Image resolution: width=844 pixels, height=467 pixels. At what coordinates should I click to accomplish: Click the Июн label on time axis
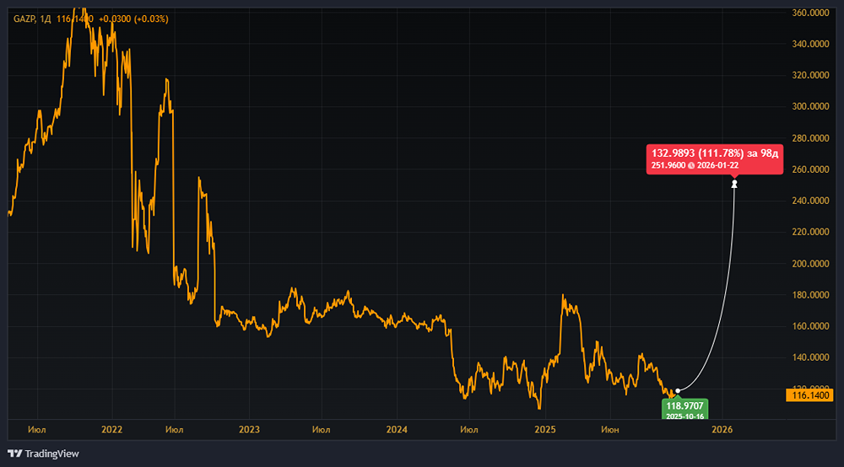pos(609,430)
